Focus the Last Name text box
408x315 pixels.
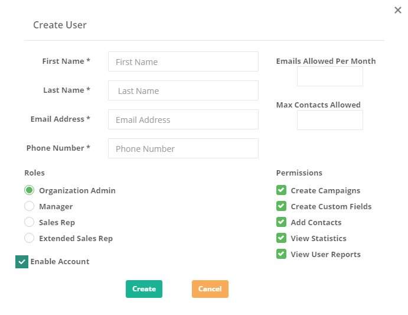[x=183, y=90]
